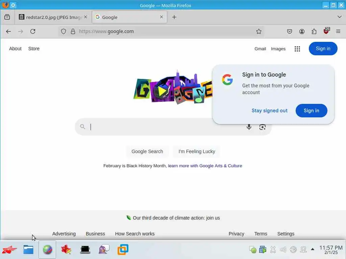Screen dimensions: 346x259
Task: Search by image with the camera lens icon
Action: click(x=262, y=127)
